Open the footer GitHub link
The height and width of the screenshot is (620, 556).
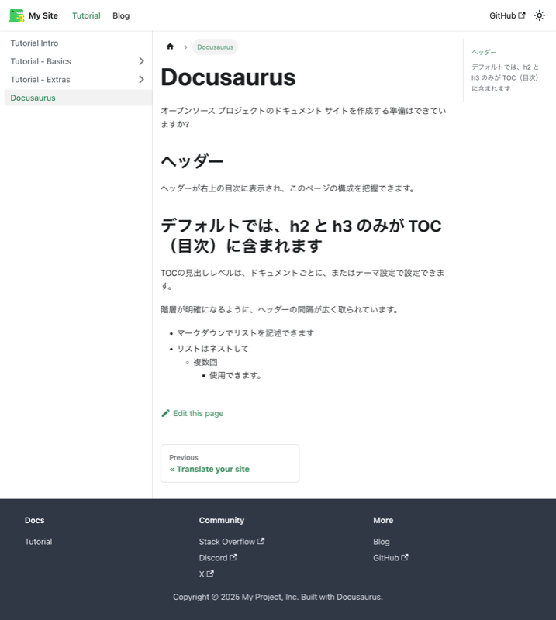pyautogui.click(x=391, y=558)
